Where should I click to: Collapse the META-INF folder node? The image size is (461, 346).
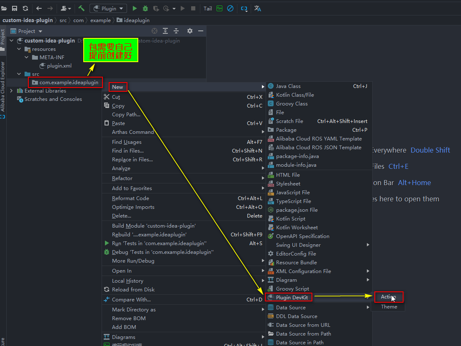[x=27, y=58]
